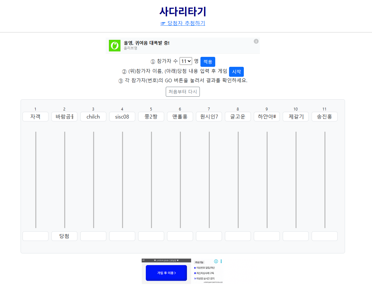
Task: Select participant 3 name field chilch
Action: click(x=93, y=117)
